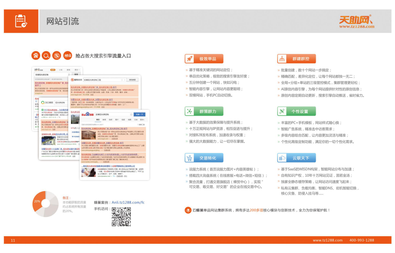395x253 pixels.
Task: Click the 极致单品 orange heading label
Action: coord(208,58)
